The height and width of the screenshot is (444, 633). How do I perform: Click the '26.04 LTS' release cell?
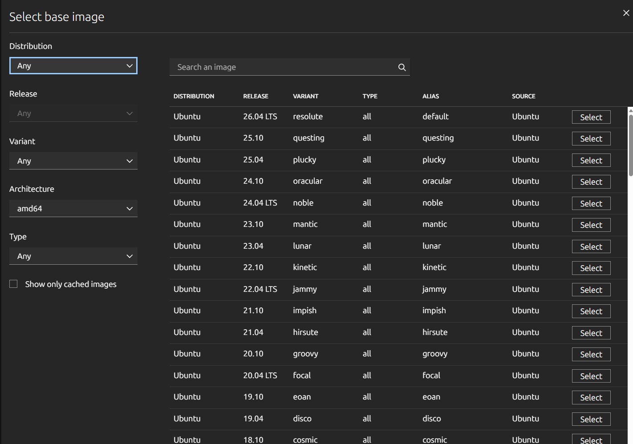(x=260, y=117)
